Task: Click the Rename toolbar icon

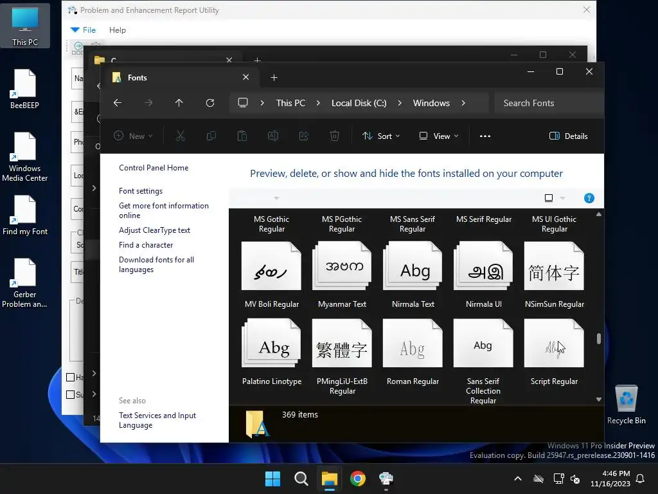Action: [273, 136]
